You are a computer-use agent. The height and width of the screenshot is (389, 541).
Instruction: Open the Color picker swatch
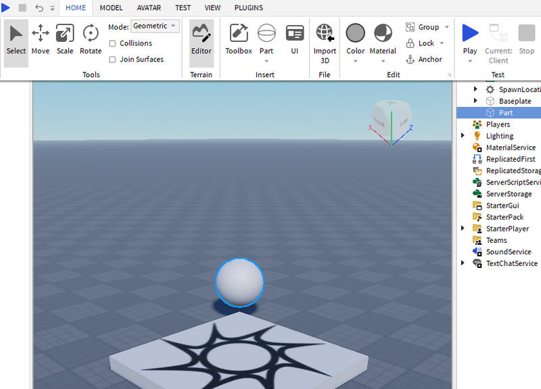coord(356,33)
